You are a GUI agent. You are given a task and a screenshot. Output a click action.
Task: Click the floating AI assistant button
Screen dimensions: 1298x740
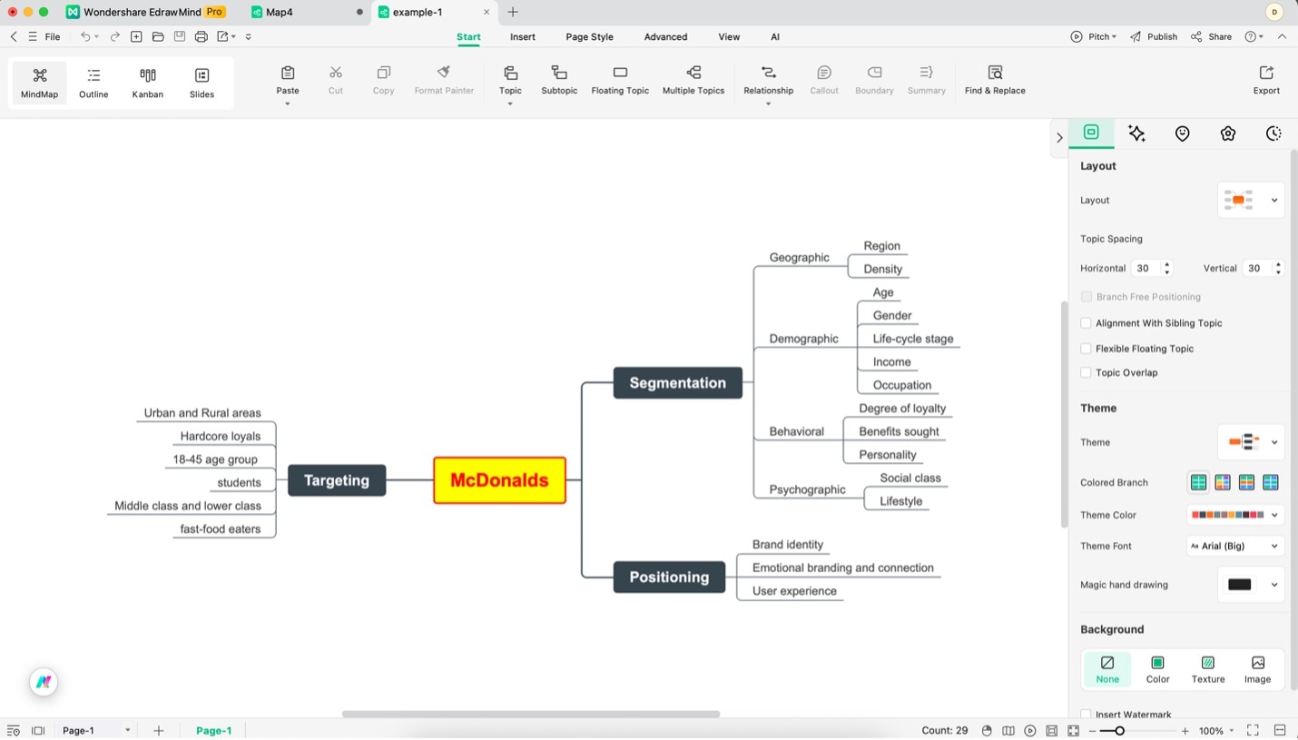click(44, 682)
